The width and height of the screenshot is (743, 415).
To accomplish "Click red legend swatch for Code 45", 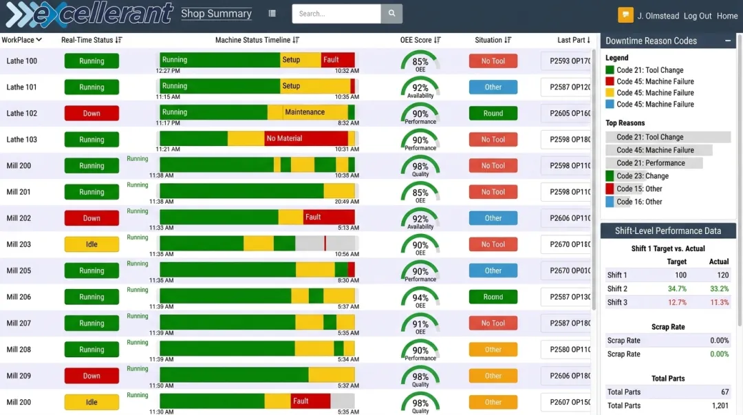I will 610,81.
